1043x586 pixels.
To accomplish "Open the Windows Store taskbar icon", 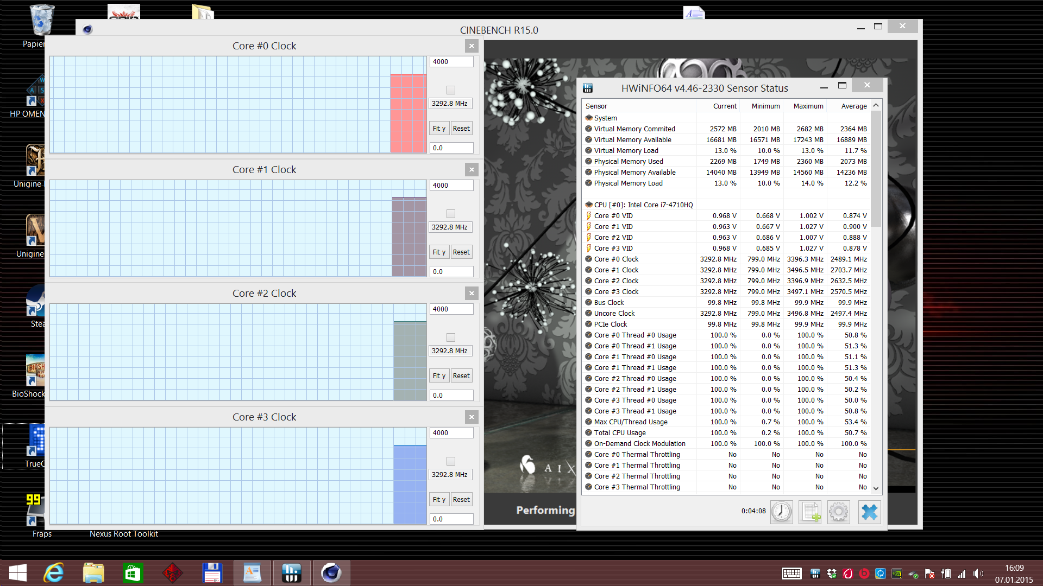I will (x=133, y=573).
